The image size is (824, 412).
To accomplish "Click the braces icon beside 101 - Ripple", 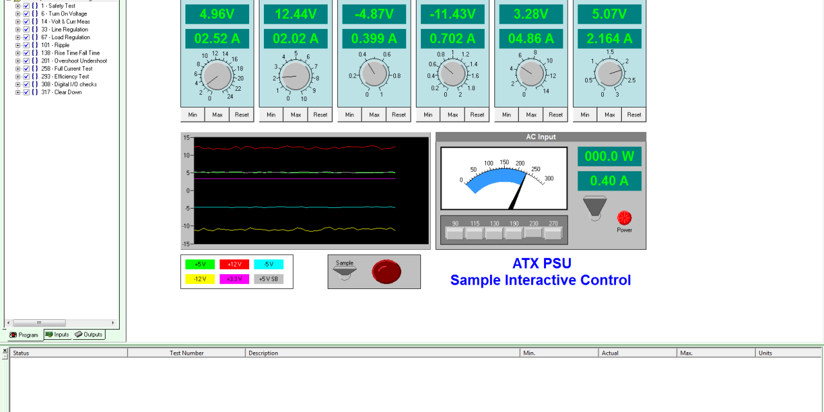I will 34,44.
